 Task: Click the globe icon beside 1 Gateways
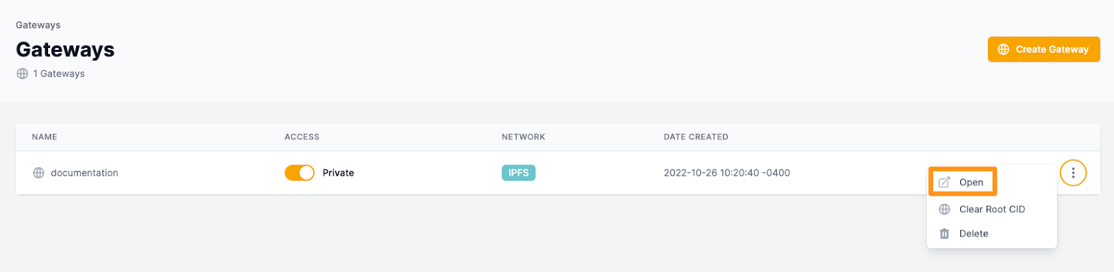22,74
